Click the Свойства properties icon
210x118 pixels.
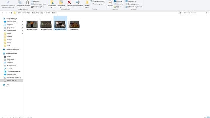(x=110, y=2)
